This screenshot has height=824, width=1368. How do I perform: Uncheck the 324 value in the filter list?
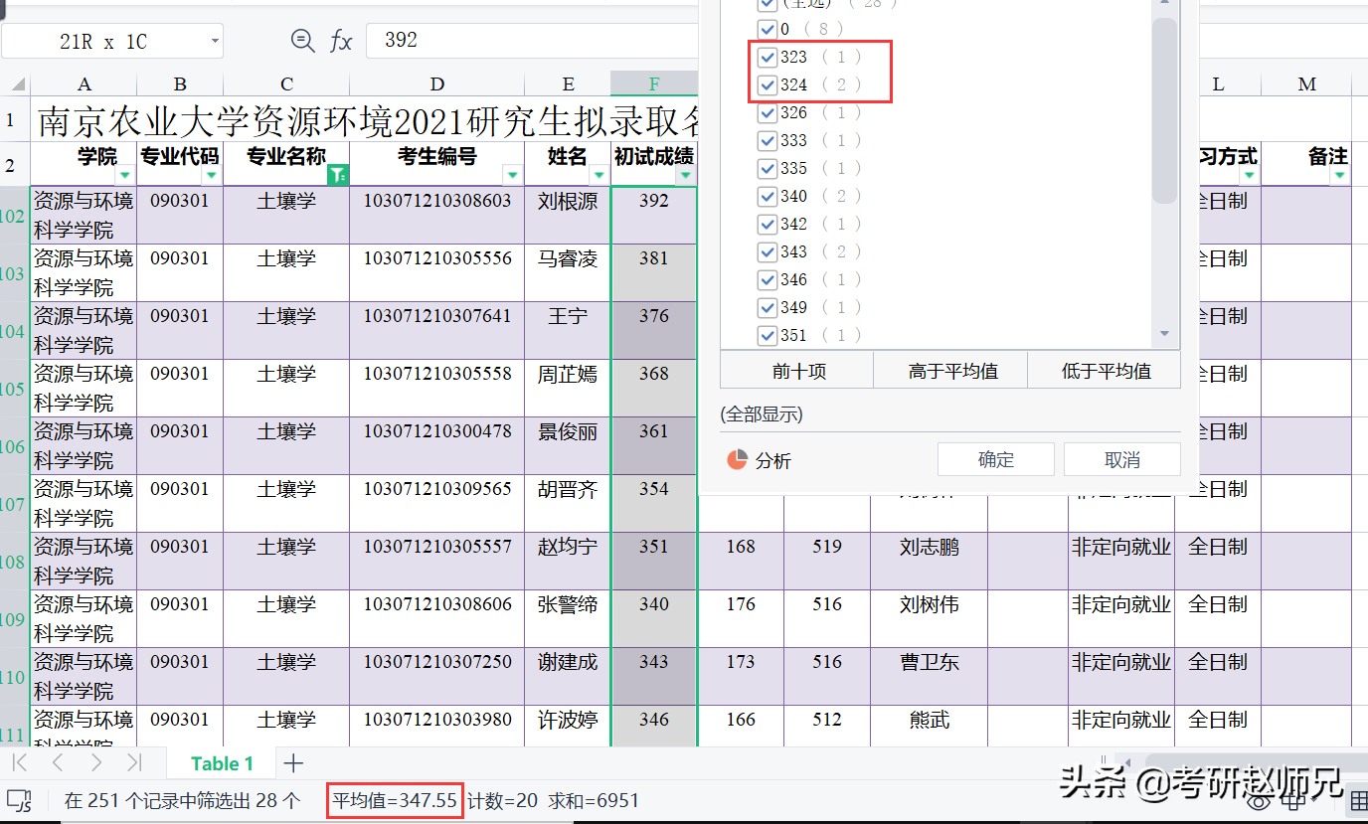tap(767, 84)
